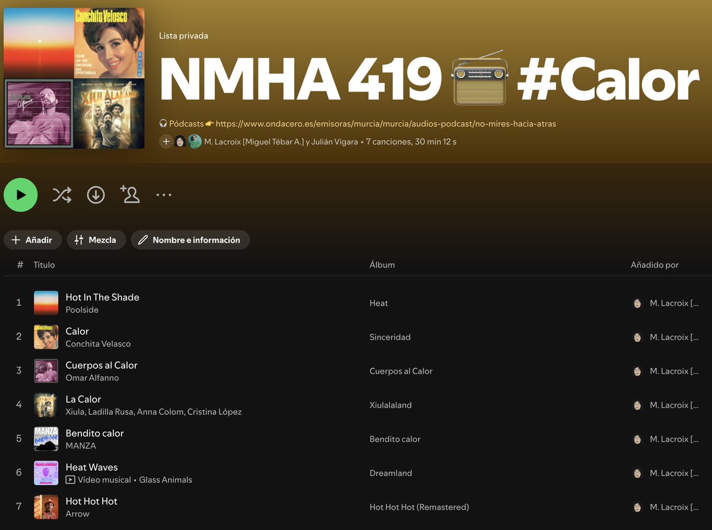Viewport: 712px width, 530px height.
Task: Click Calor track cover art
Action: pos(46,337)
